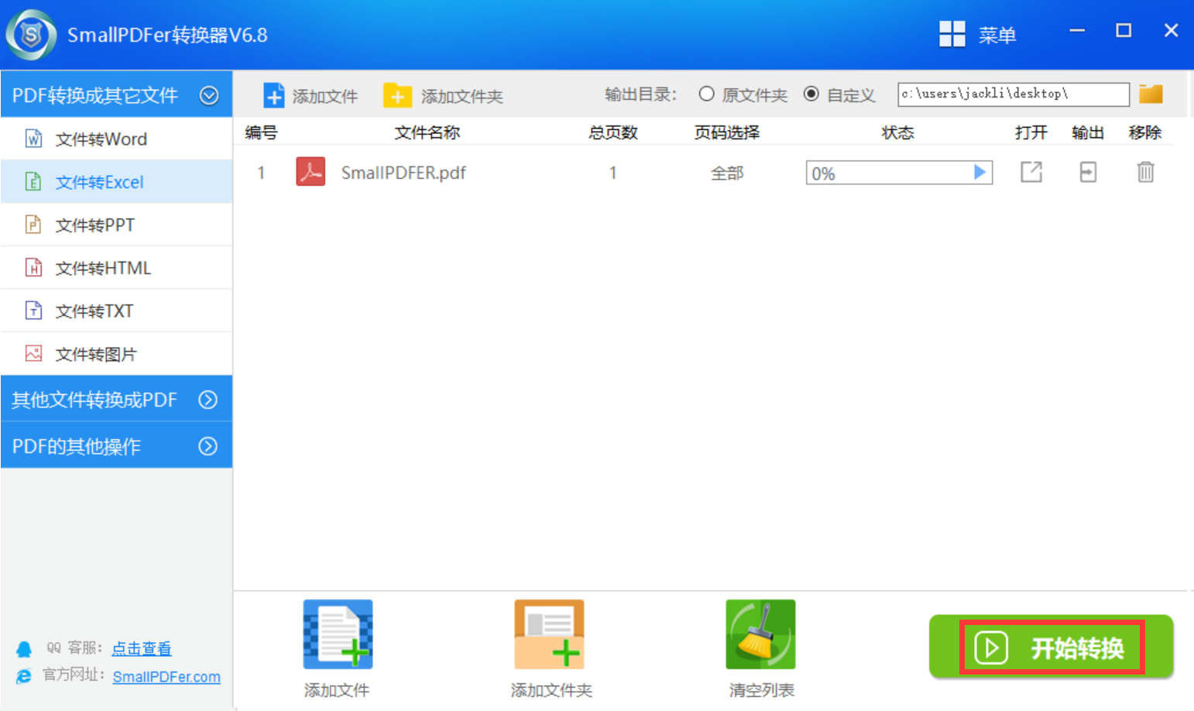Screen dimensions: 1194x711
Task: Click the yellow 添加文件夹 toolbar icon
Action: [x=397, y=95]
